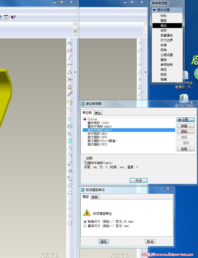This screenshot has height=258, width=198.
Task: Click the 复制... button
Action: (186, 132)
